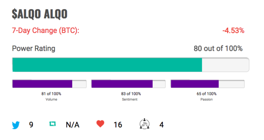
Task: Click the N/A retweet count
Action: click(x=73, y=125)
